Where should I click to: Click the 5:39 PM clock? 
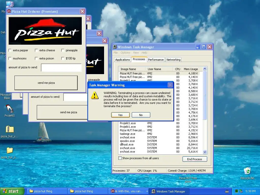tap(251, 191)
